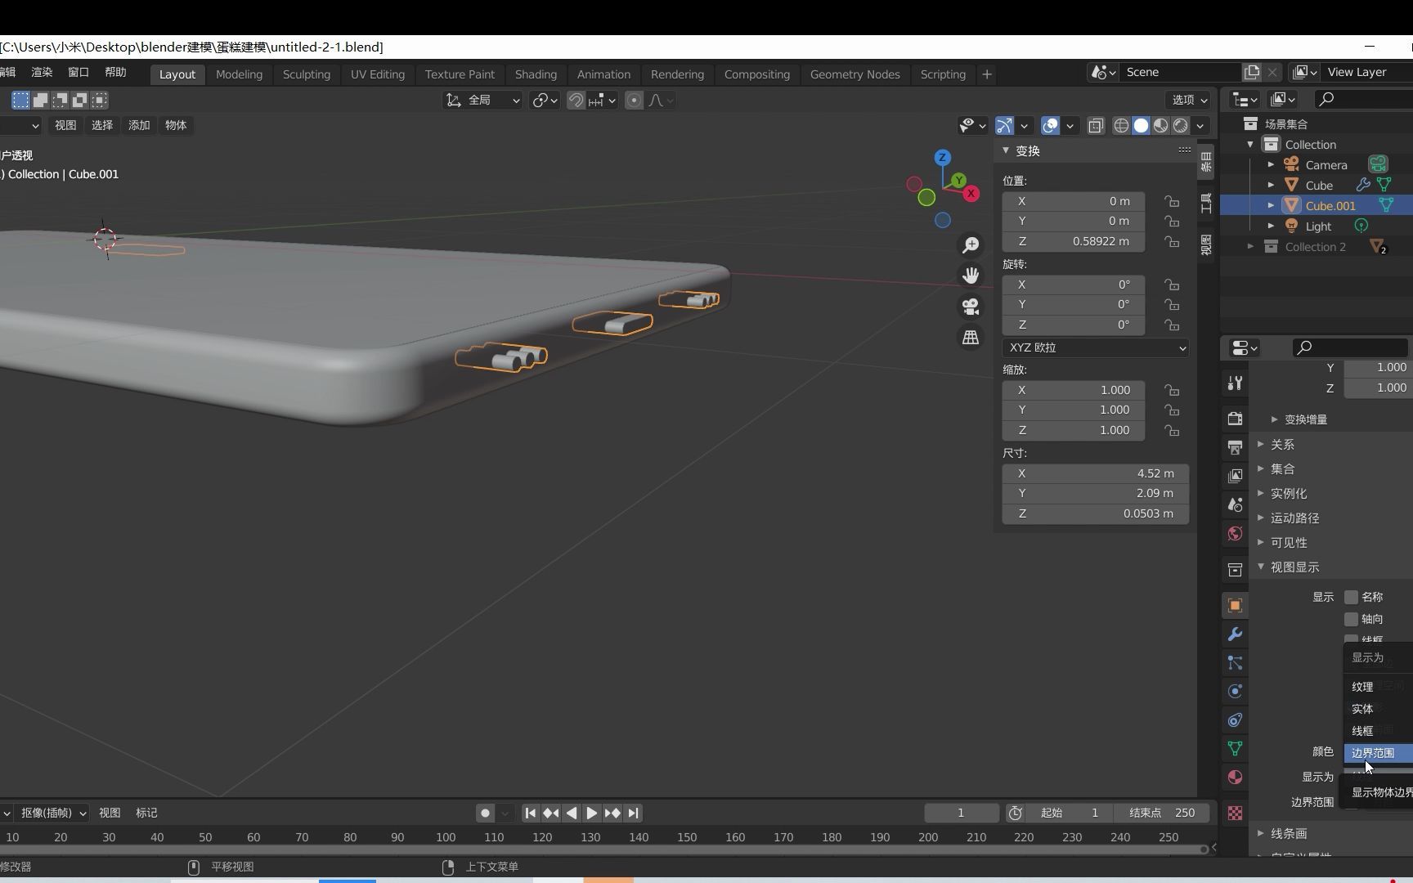Open the Physics properties tab
Screen dimensions: 1413x883
pos(1234,691)
